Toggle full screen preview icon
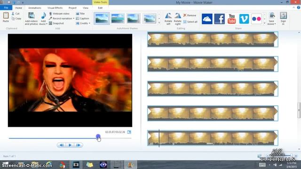The image size is (301, 169). [129, 132]
